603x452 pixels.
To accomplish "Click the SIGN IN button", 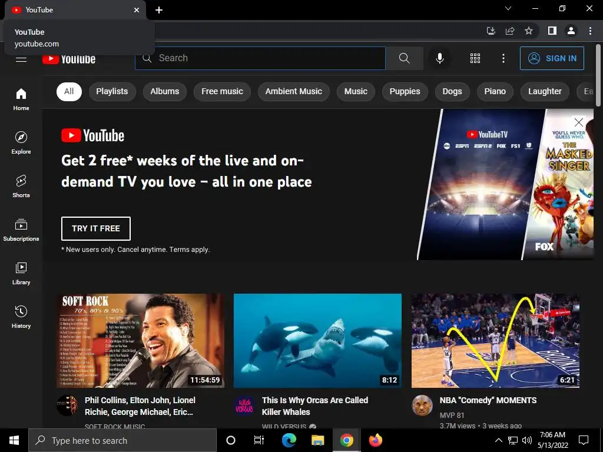I will tap(552, 58).
